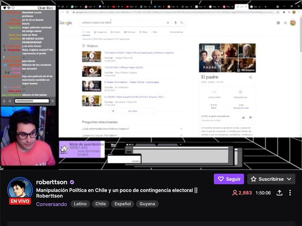Toggle the thumbs down rating for El padre
Screen dimensions: 302x226
pos(250,117)
